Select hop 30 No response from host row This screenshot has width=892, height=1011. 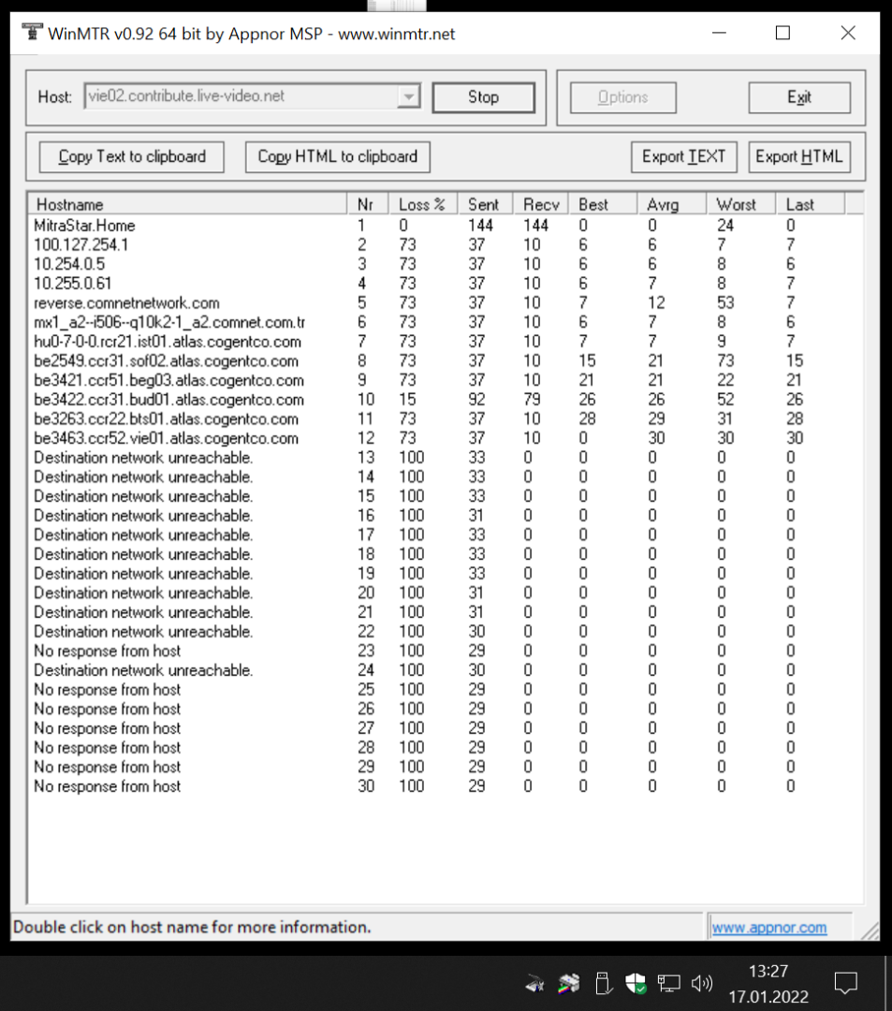(x=445, y=786)
